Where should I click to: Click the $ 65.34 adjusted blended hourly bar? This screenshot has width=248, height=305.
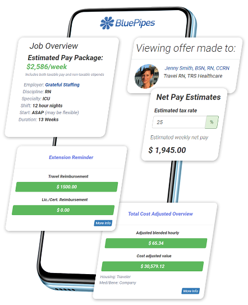tap(156, 243)
